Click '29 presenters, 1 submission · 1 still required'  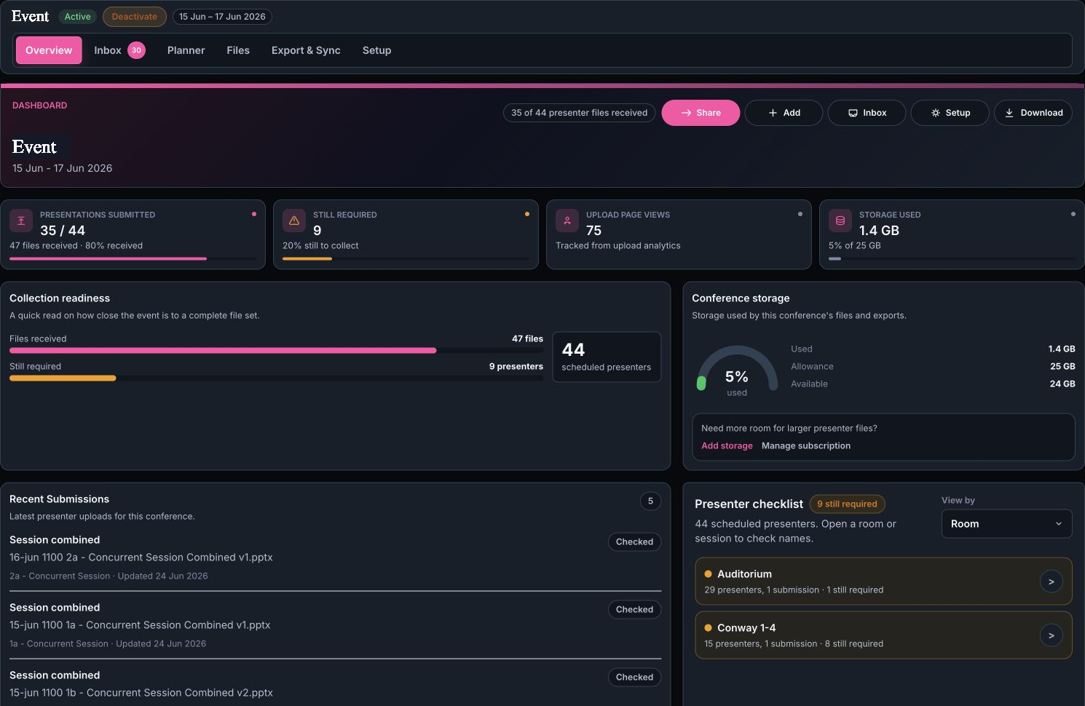[794, 590]
